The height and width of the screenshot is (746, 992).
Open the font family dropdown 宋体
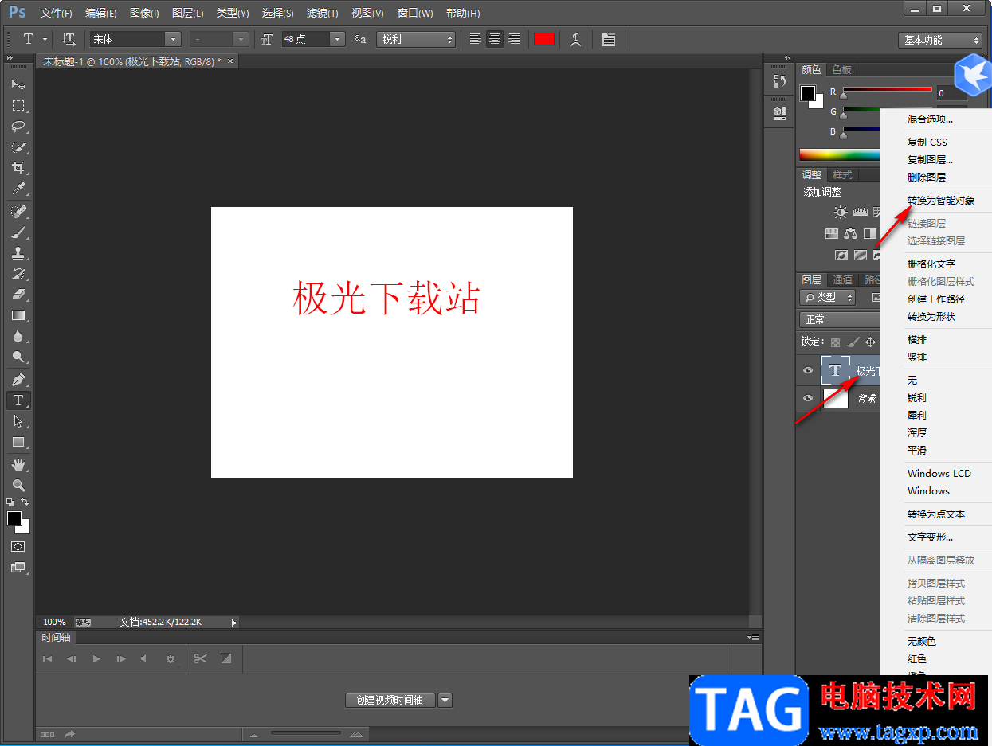[173, 39]
